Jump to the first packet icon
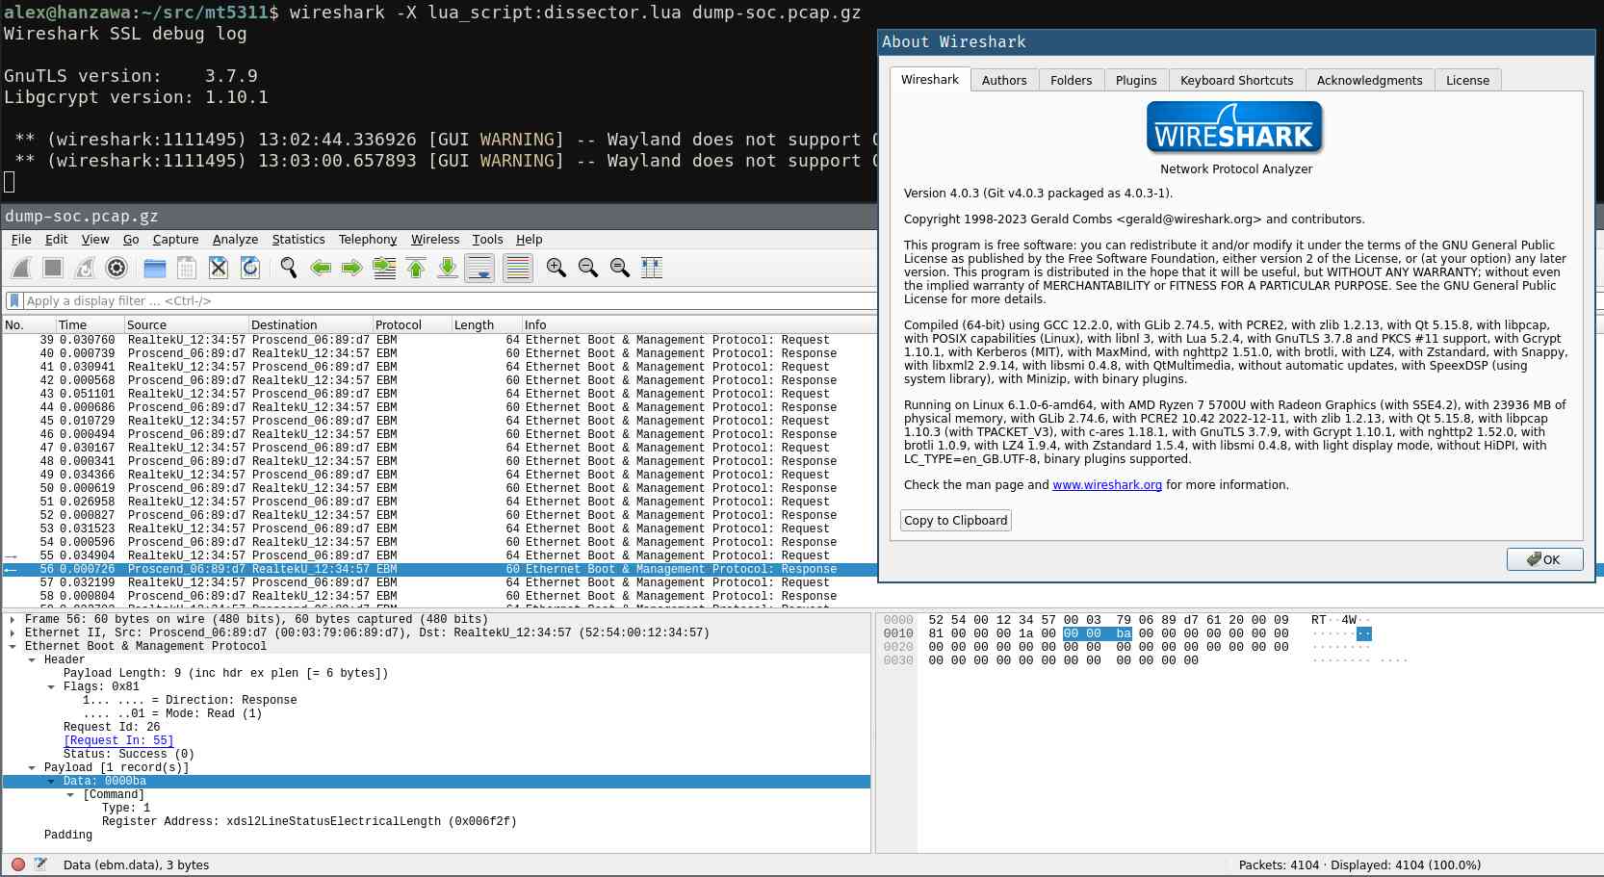Viewport: 1604px width, 877px height. coord(416,268)
